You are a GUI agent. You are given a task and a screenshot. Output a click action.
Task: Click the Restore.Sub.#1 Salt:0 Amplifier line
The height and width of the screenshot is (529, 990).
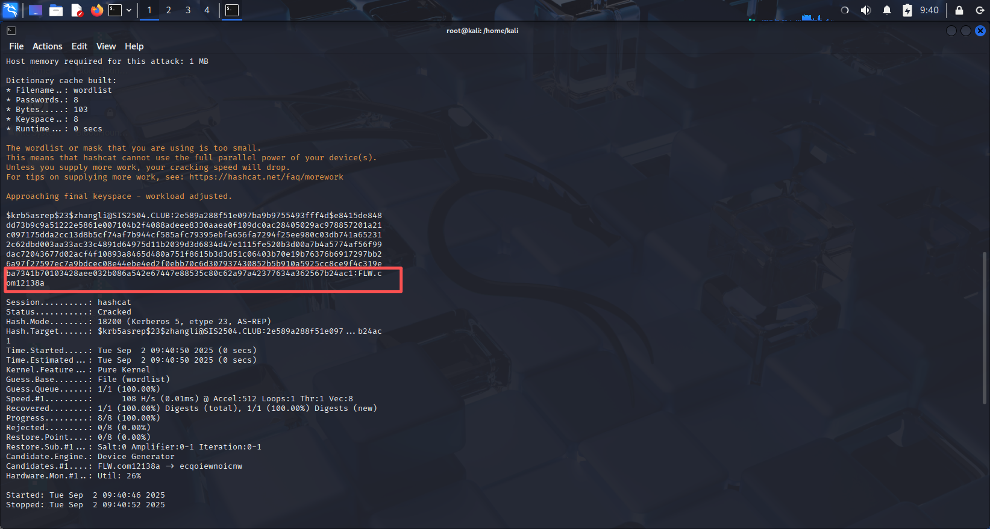134,447
